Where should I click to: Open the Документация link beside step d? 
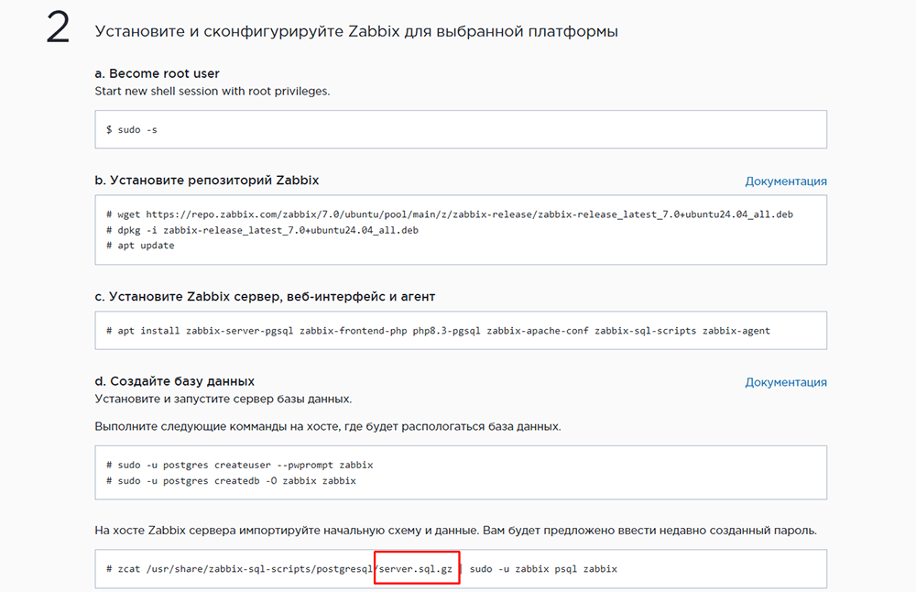pos(786,382)
